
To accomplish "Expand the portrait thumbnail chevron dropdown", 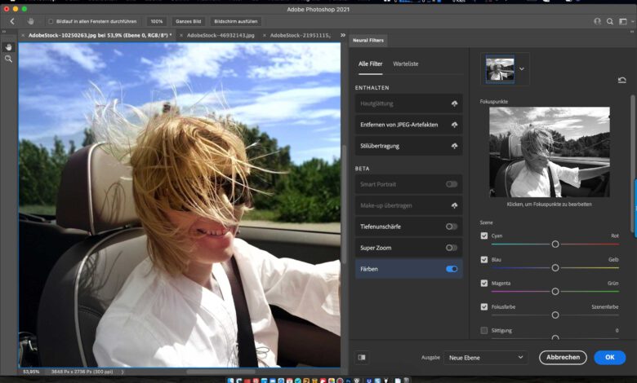I will pos(522,69).
